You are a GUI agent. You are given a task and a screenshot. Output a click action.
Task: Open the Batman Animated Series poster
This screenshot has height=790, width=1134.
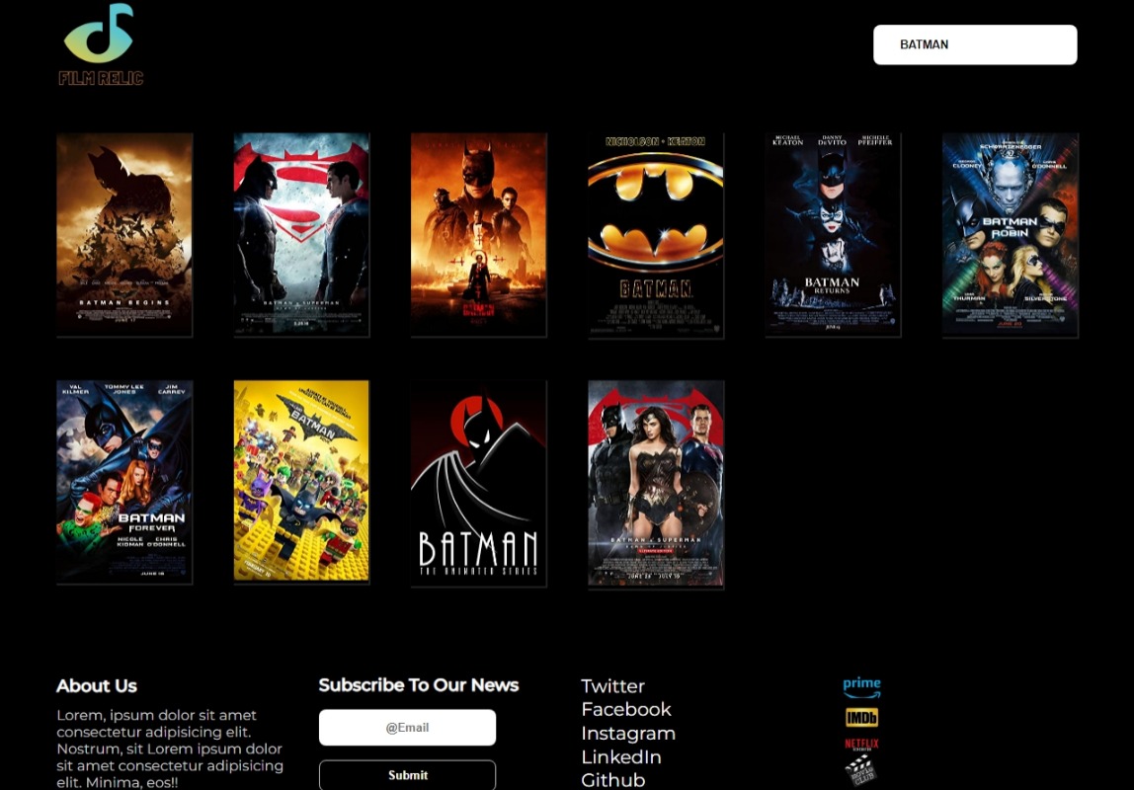click(x=478, y=483)
